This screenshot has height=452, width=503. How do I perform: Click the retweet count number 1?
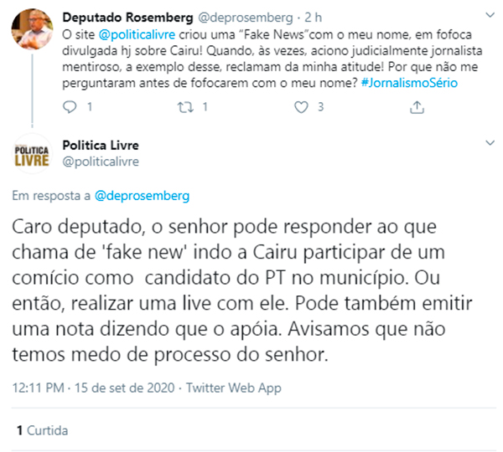click(x=205, y=107)
